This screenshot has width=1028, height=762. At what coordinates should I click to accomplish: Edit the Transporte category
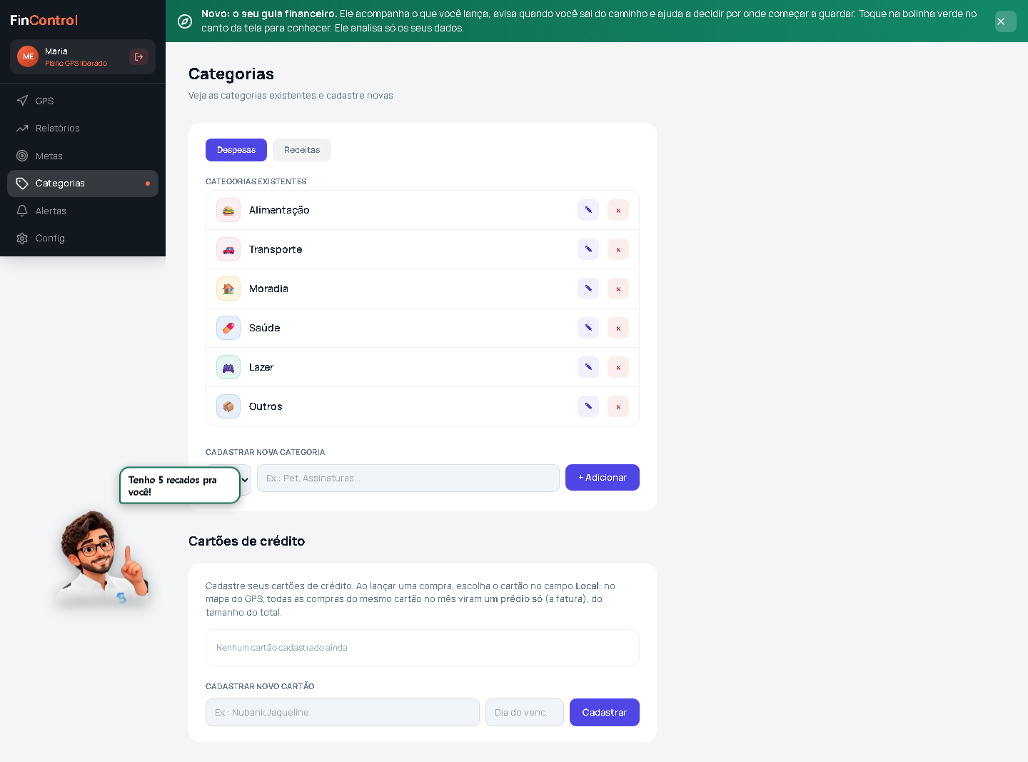(588, 249)
